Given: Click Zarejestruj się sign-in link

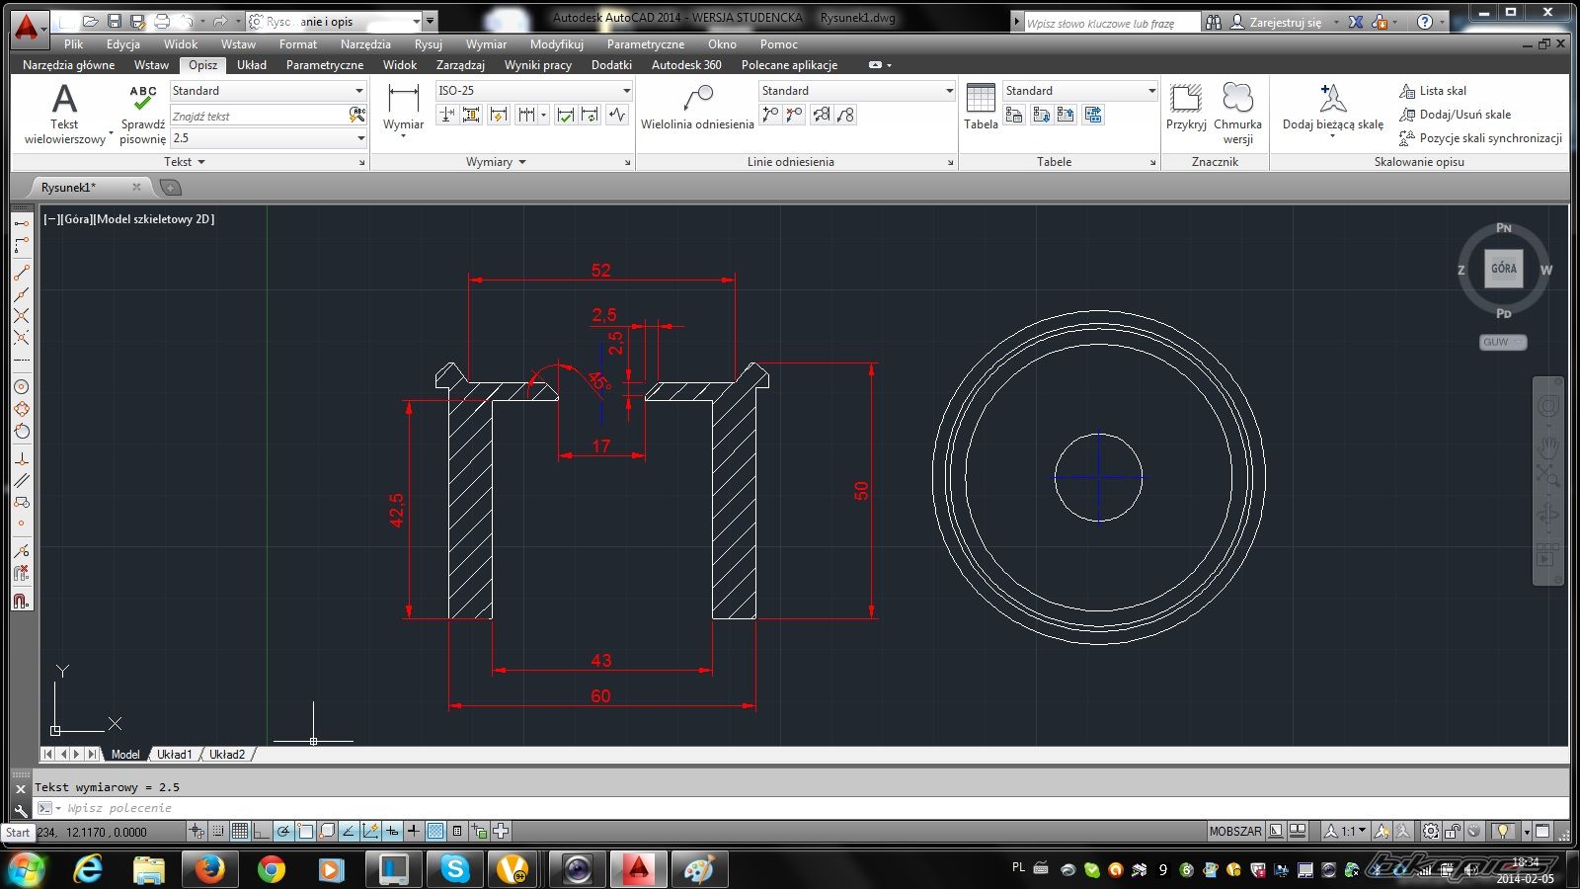Looking at the screenshot, I should 1285,22.
